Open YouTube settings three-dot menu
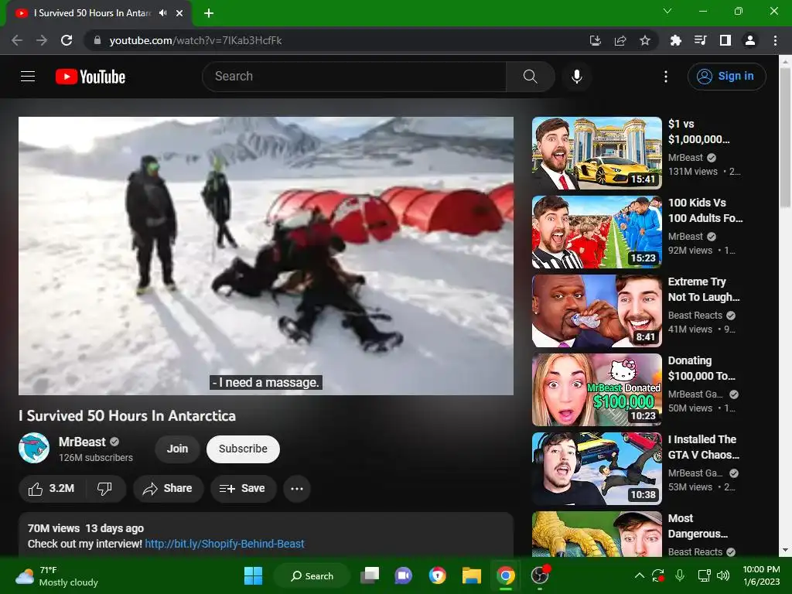 click(x=666, y=77)
